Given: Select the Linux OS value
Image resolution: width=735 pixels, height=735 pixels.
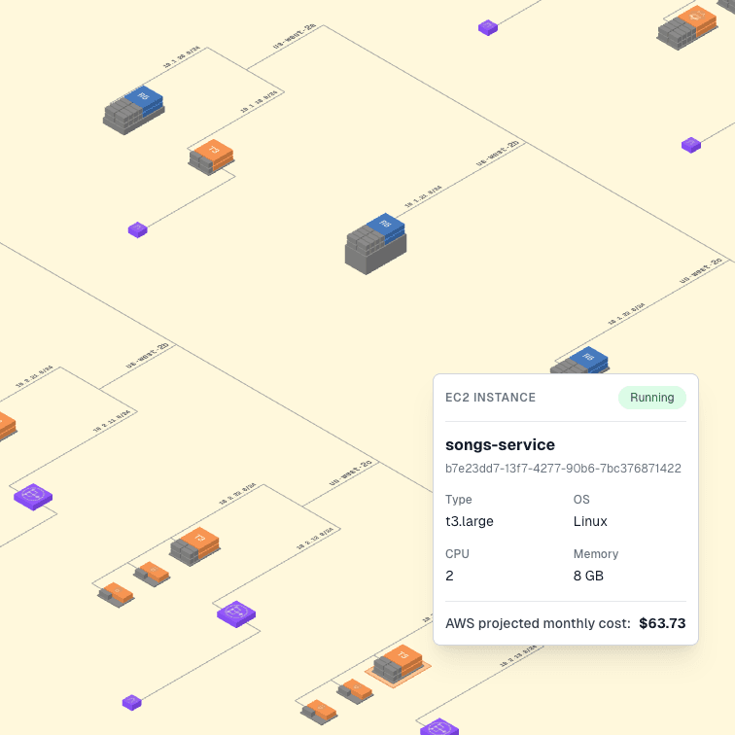Looking at the screenshot, I should point(590,521).
